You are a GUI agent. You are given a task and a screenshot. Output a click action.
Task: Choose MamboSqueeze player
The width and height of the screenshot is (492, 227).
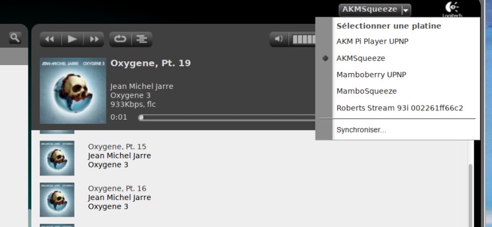[367, 91]
